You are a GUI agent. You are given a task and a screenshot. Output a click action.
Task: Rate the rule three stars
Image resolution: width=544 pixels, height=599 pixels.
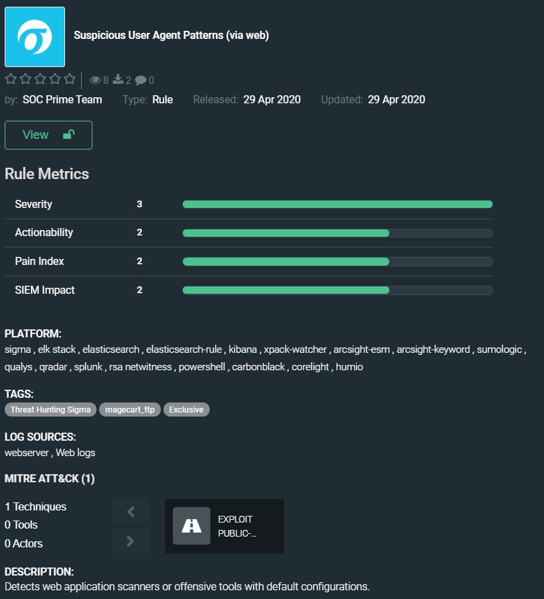pyautogui.click(x=40, y=79)
